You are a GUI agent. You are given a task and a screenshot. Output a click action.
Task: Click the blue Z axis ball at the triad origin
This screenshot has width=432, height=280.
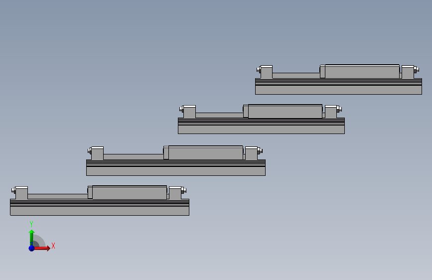(31, 248)
